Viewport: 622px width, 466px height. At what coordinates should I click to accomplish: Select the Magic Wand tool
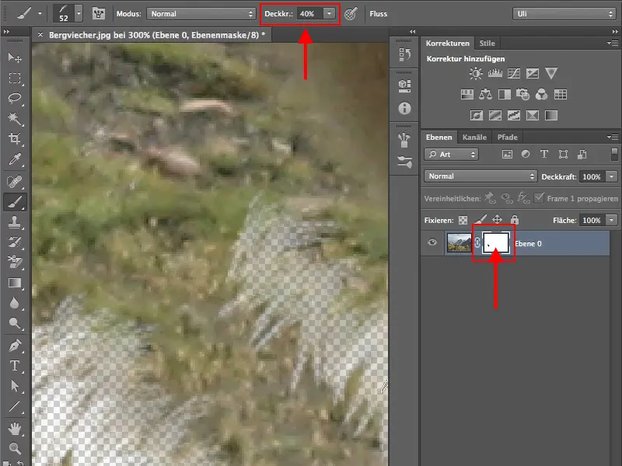[15, 119]
